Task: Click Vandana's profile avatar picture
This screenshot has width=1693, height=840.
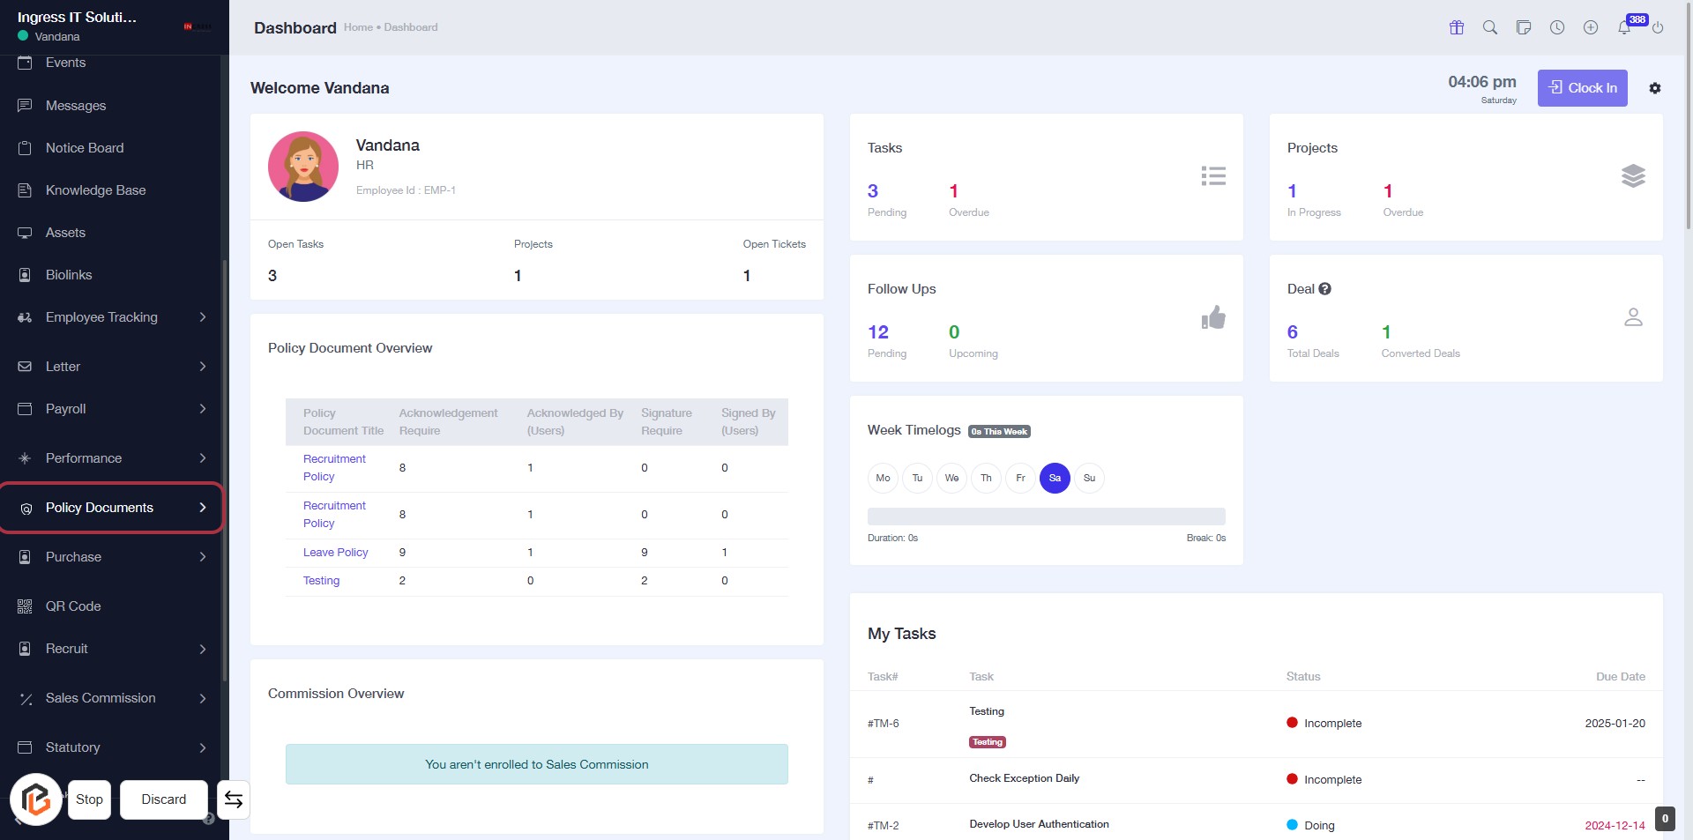Action: [303, 167]
